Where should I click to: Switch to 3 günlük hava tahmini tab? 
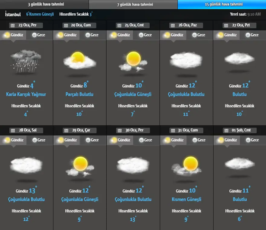[44, 5]
